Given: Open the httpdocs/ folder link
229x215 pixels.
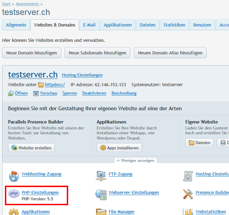Looking at the screenshot, I should tap(55, 85).
